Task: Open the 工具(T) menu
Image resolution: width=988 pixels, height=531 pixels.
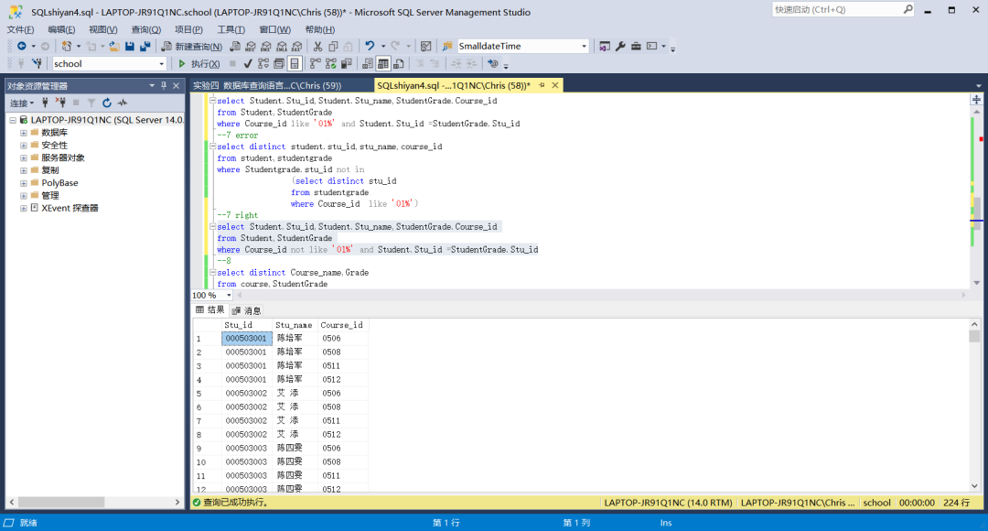Action: (231, 29)
